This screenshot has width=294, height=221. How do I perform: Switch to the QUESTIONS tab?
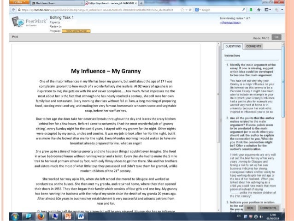tap(233, 47)
